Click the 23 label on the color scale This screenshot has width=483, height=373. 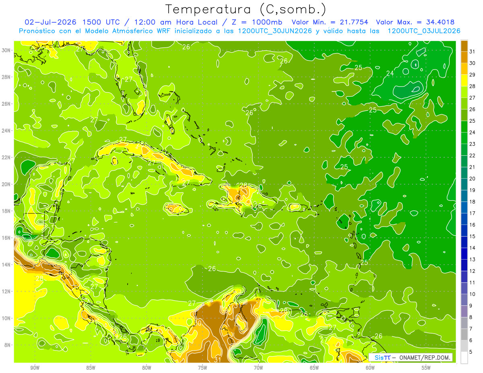coord(473,144)
